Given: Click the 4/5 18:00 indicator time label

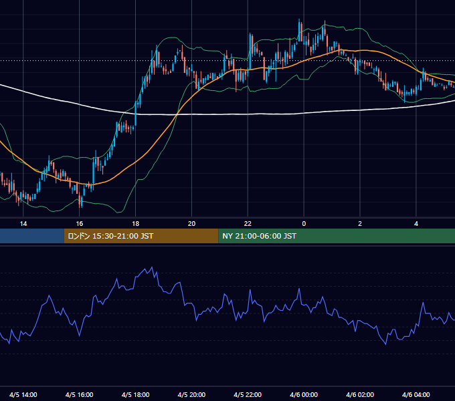Looking at the screenshot, I should (136, 394).
